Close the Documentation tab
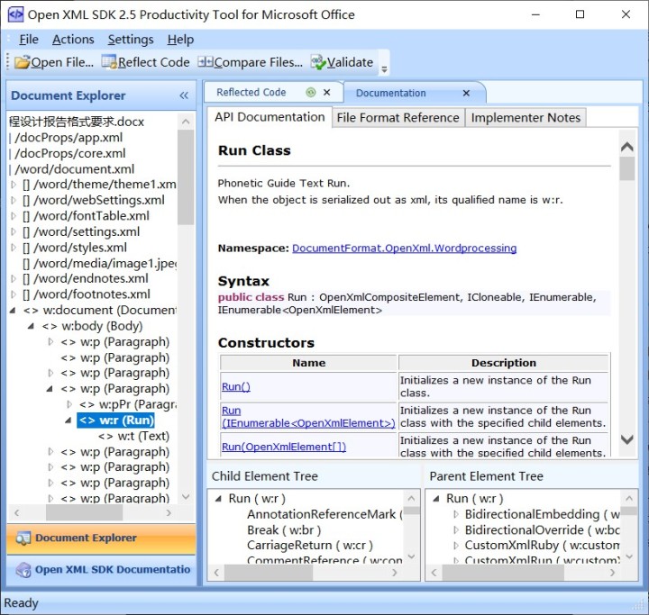 click(466, 93)
